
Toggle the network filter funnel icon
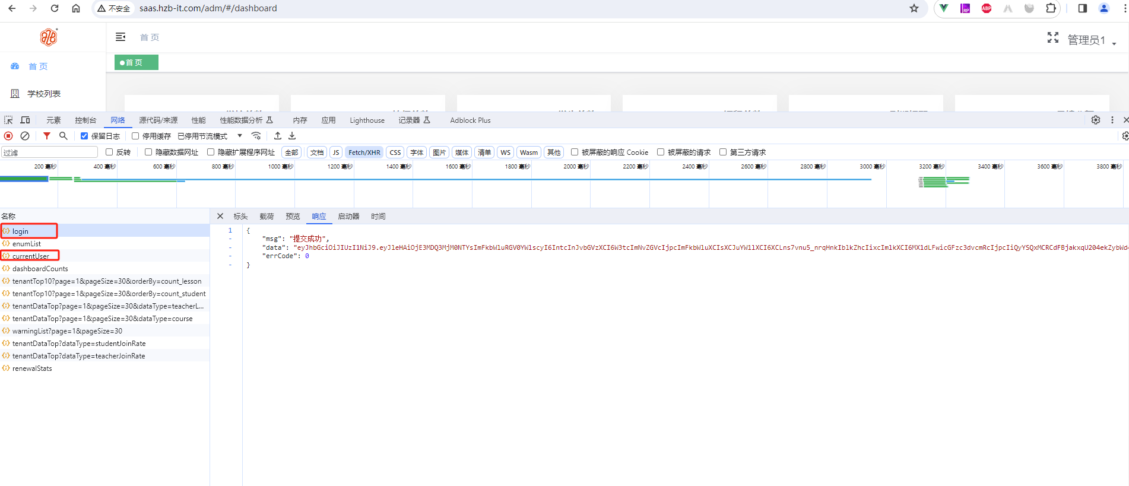pyautogui.click(x=46, y=136)
